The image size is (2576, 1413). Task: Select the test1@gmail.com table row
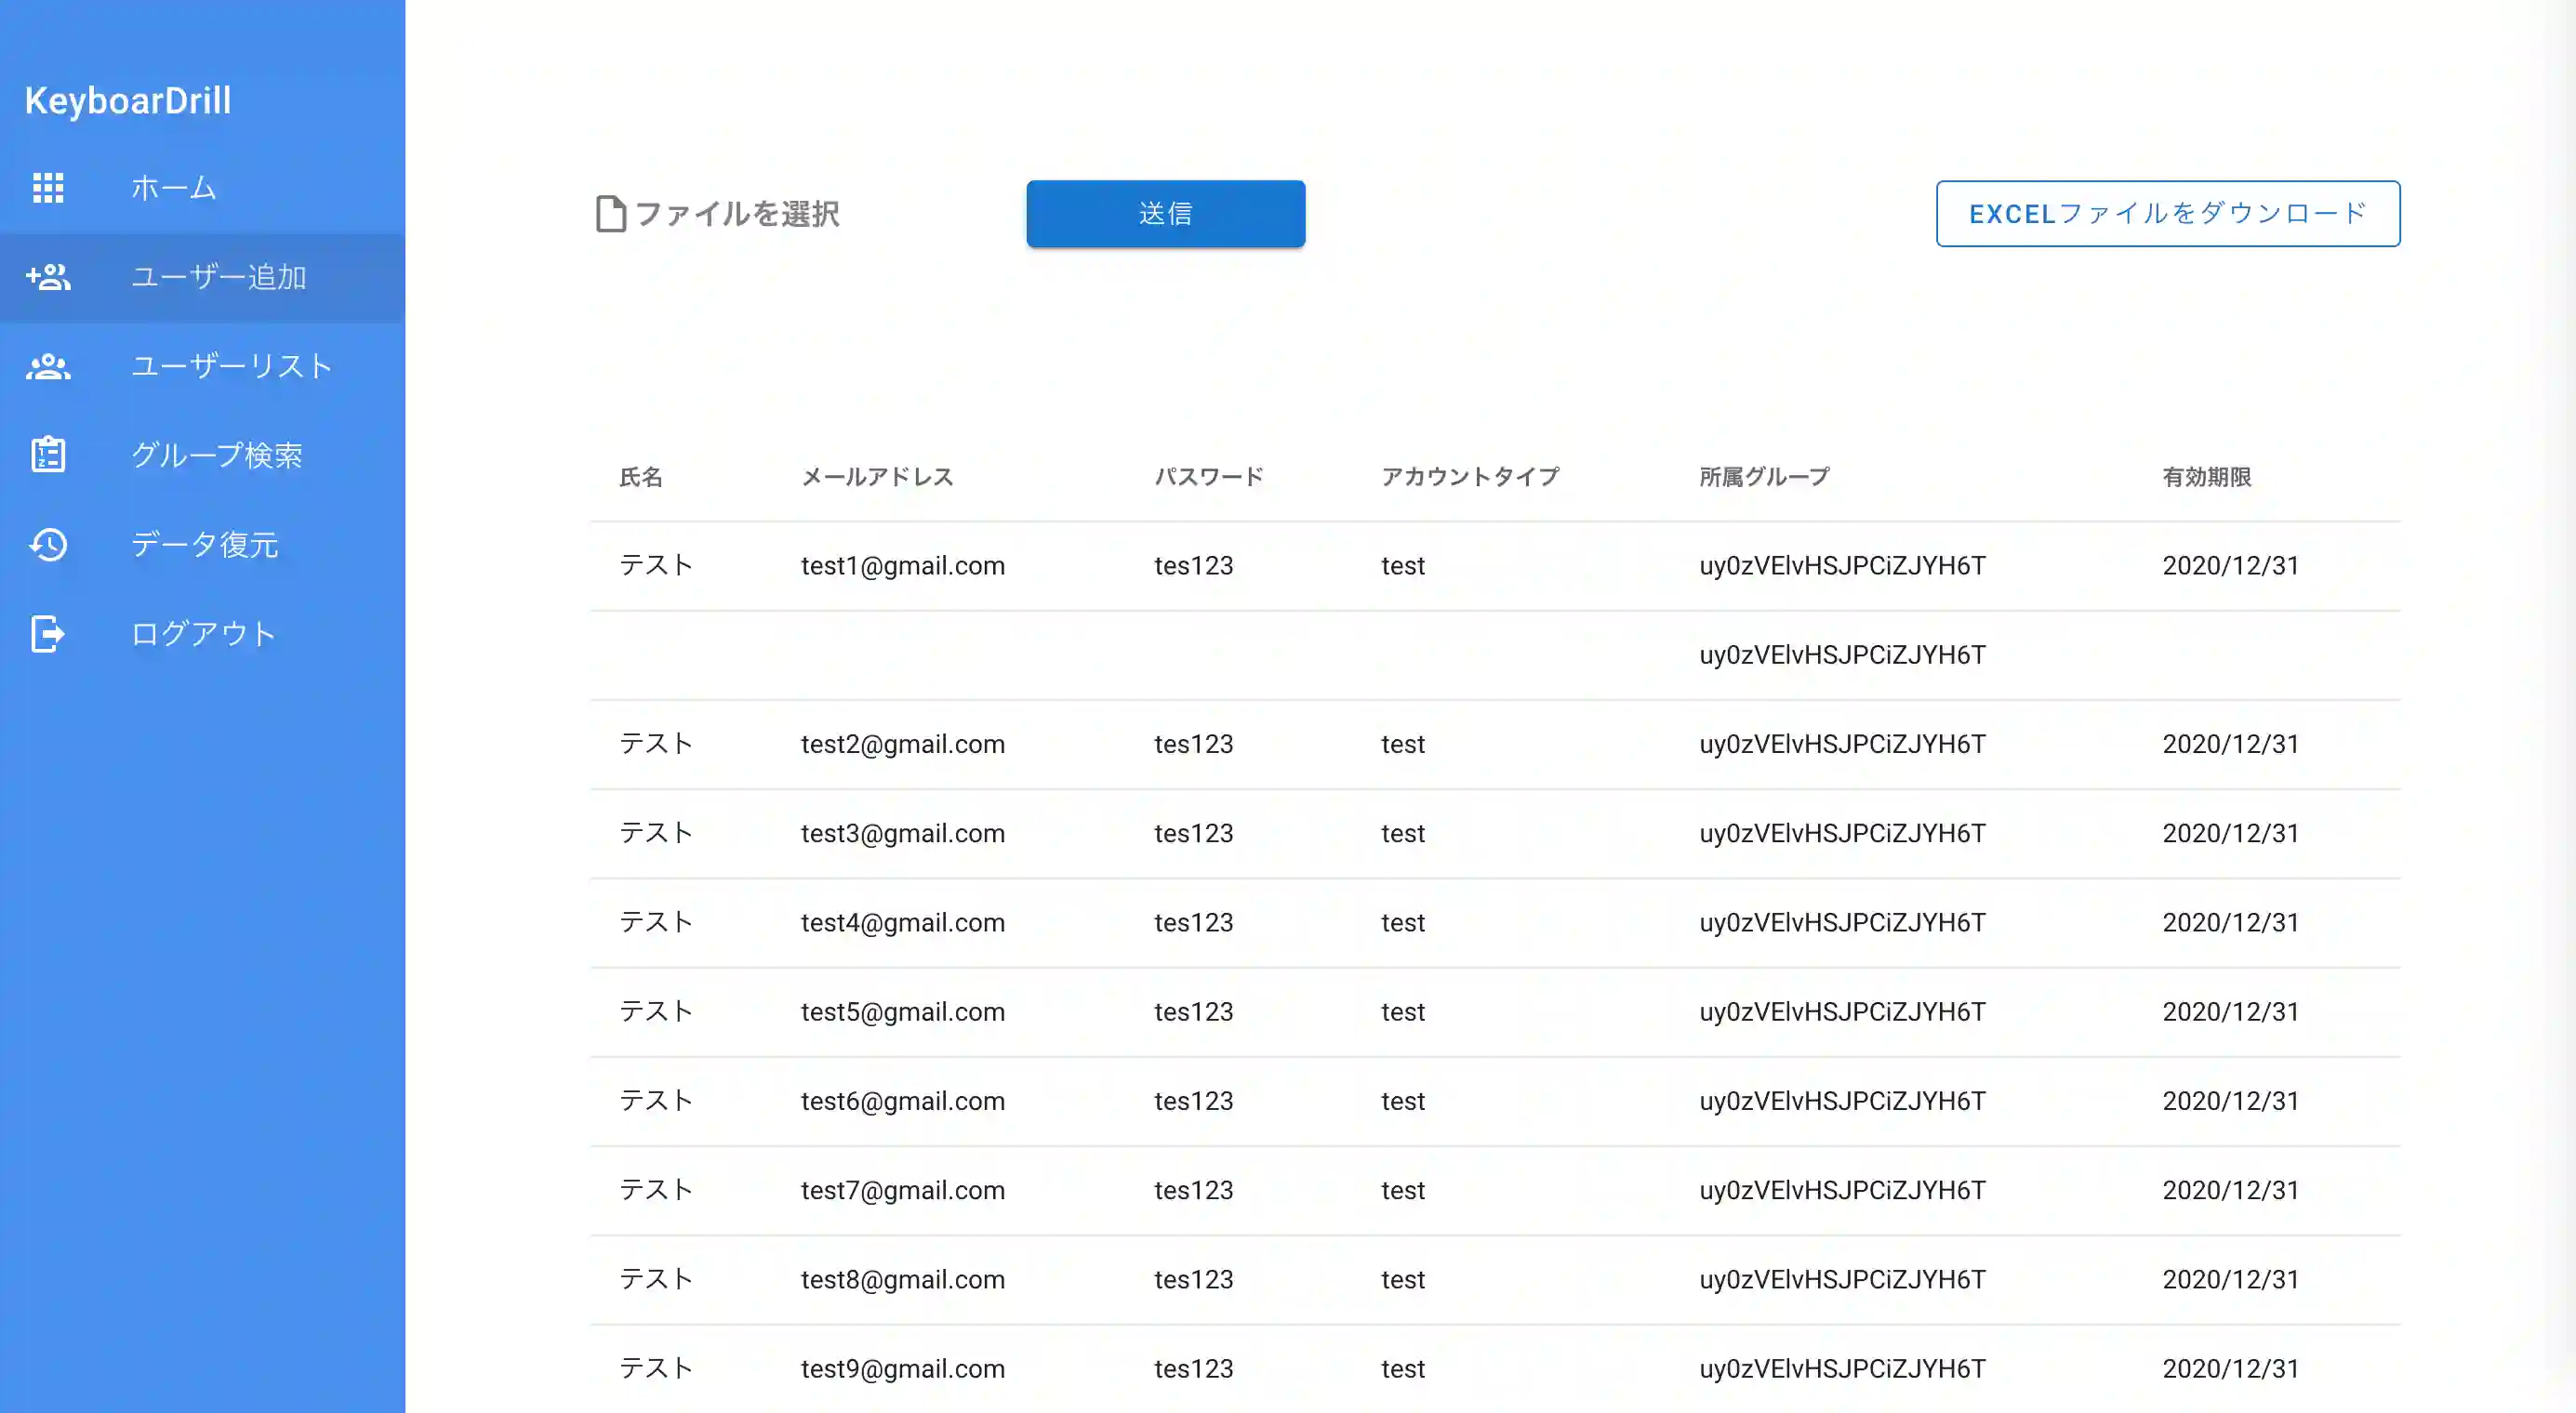1494,565
